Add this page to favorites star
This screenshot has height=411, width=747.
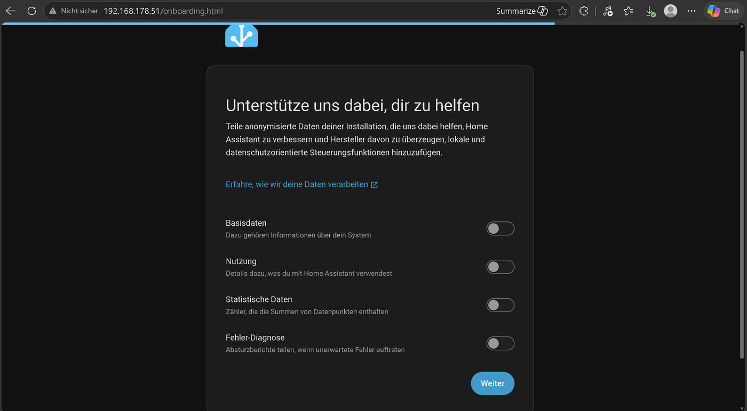click(x=562, y=11)
